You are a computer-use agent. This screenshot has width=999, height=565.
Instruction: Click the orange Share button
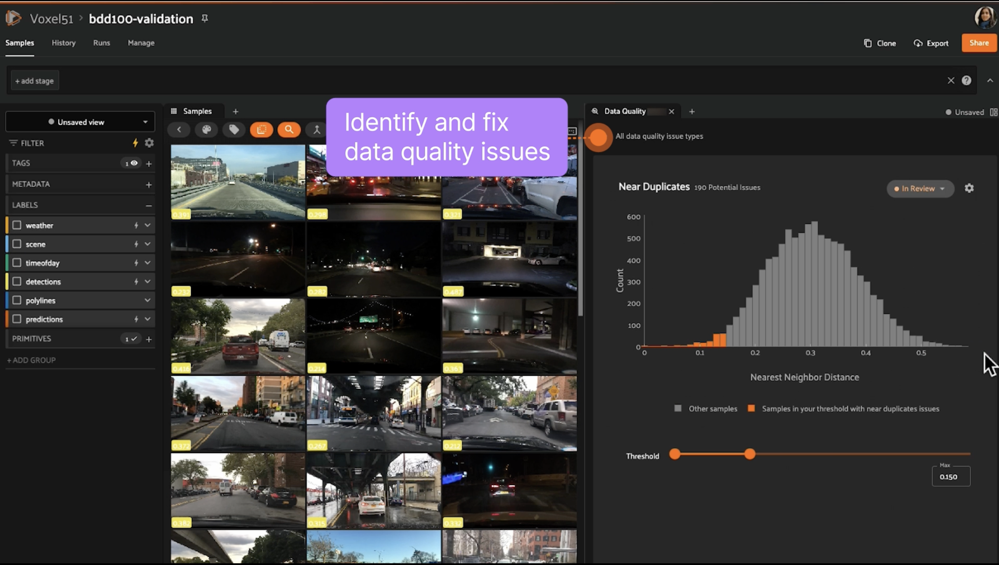[978, 43]
